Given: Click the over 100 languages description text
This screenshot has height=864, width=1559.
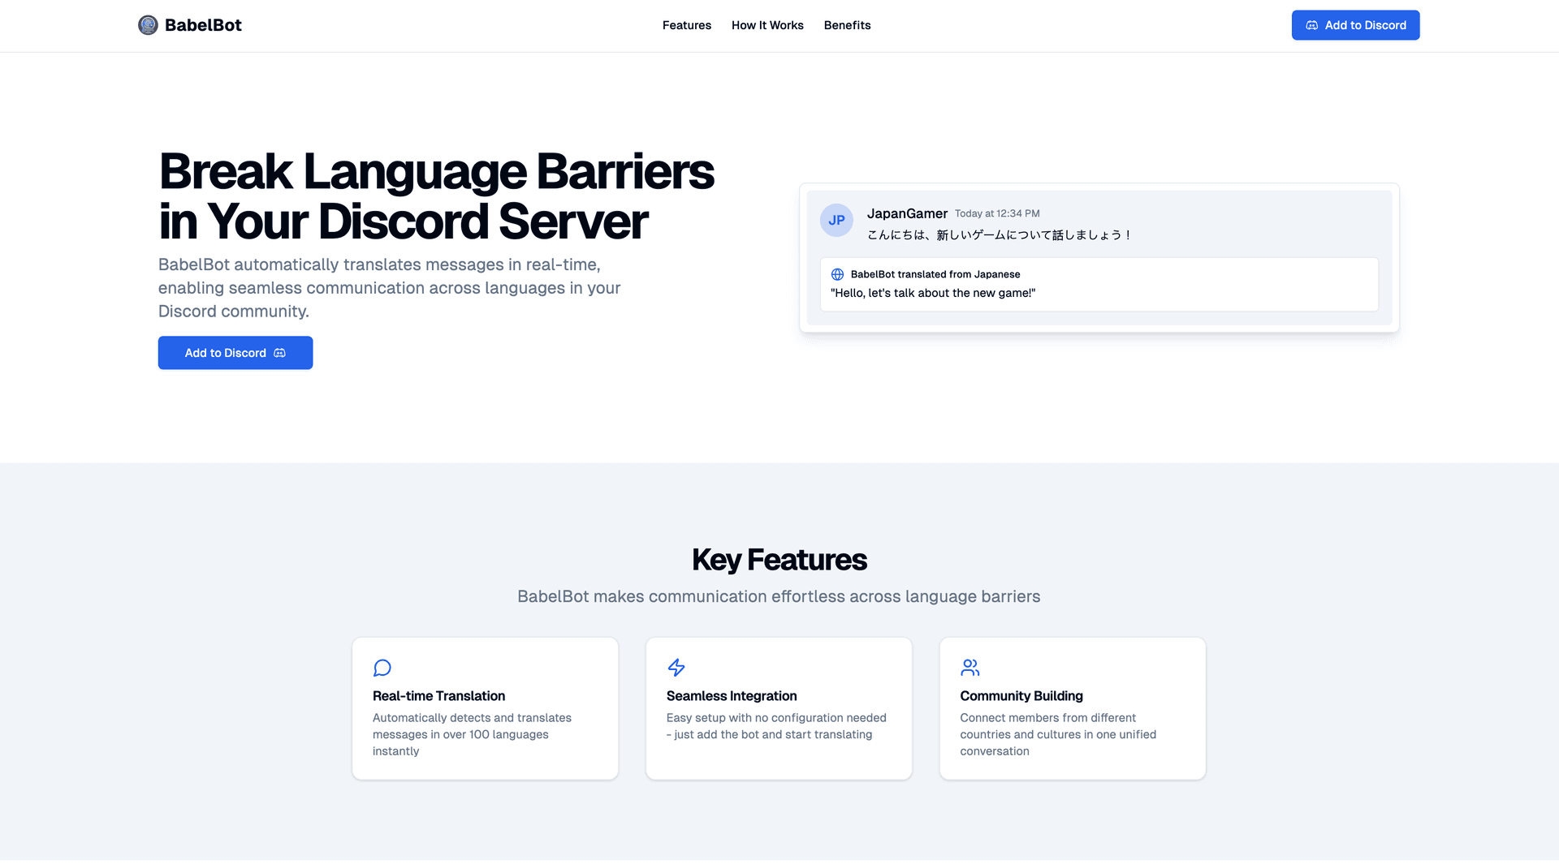Looking at the screenshot, I should pyautogui.click(x=472, y=734).
